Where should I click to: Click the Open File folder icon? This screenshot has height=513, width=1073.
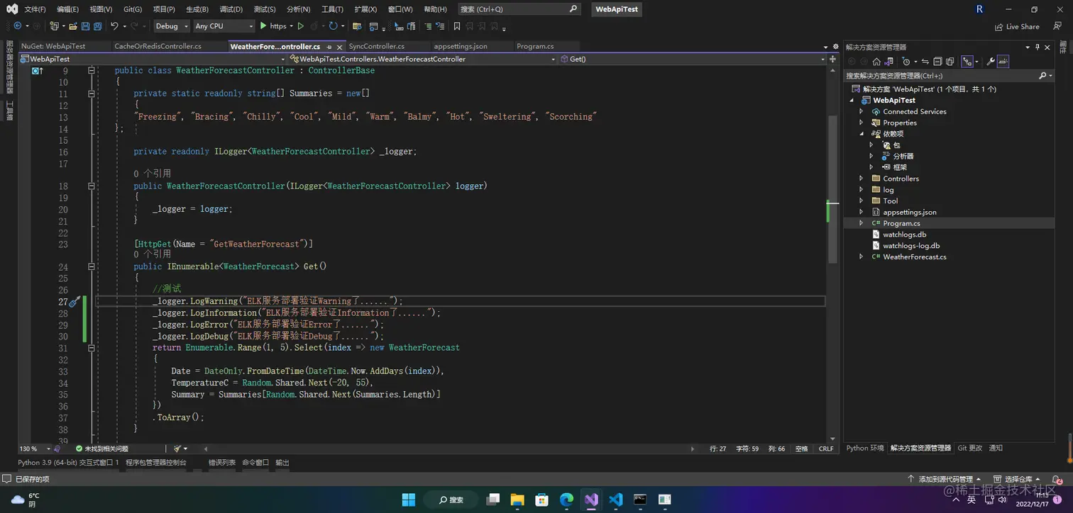point(73,26)
